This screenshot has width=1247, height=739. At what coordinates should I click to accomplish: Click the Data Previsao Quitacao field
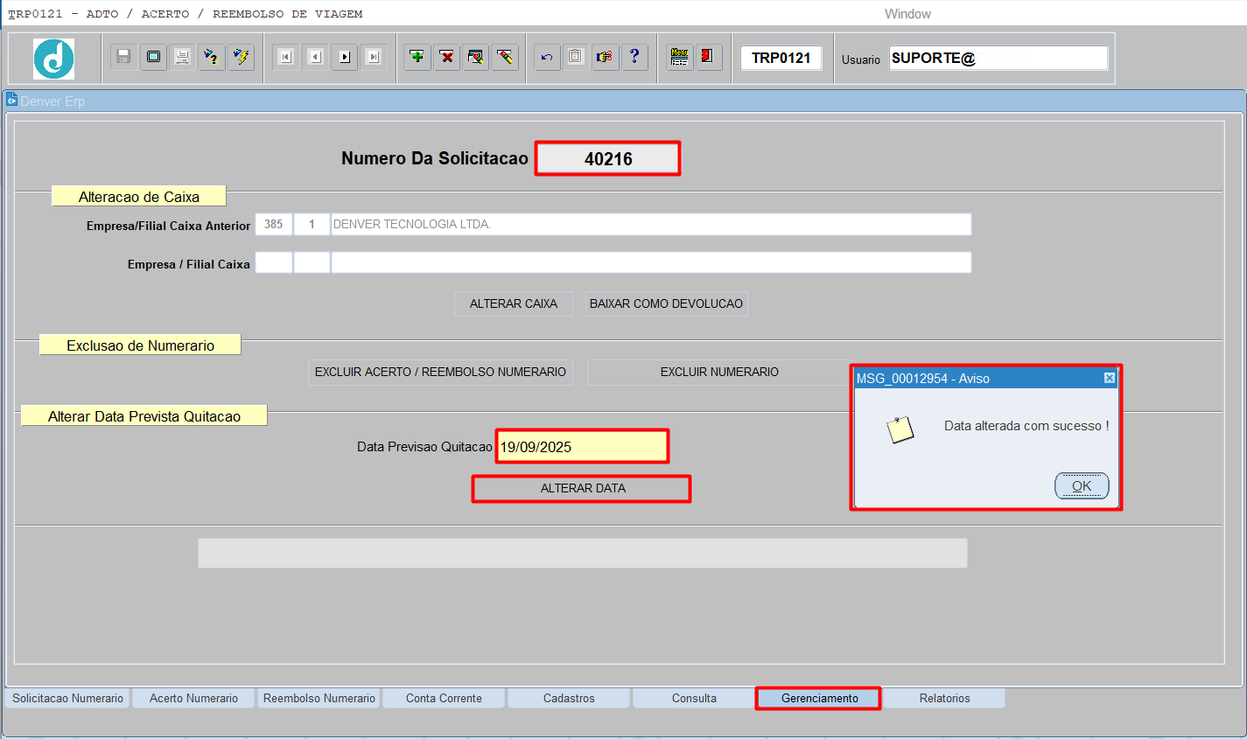pyautogui.click(x=582, y=447)
